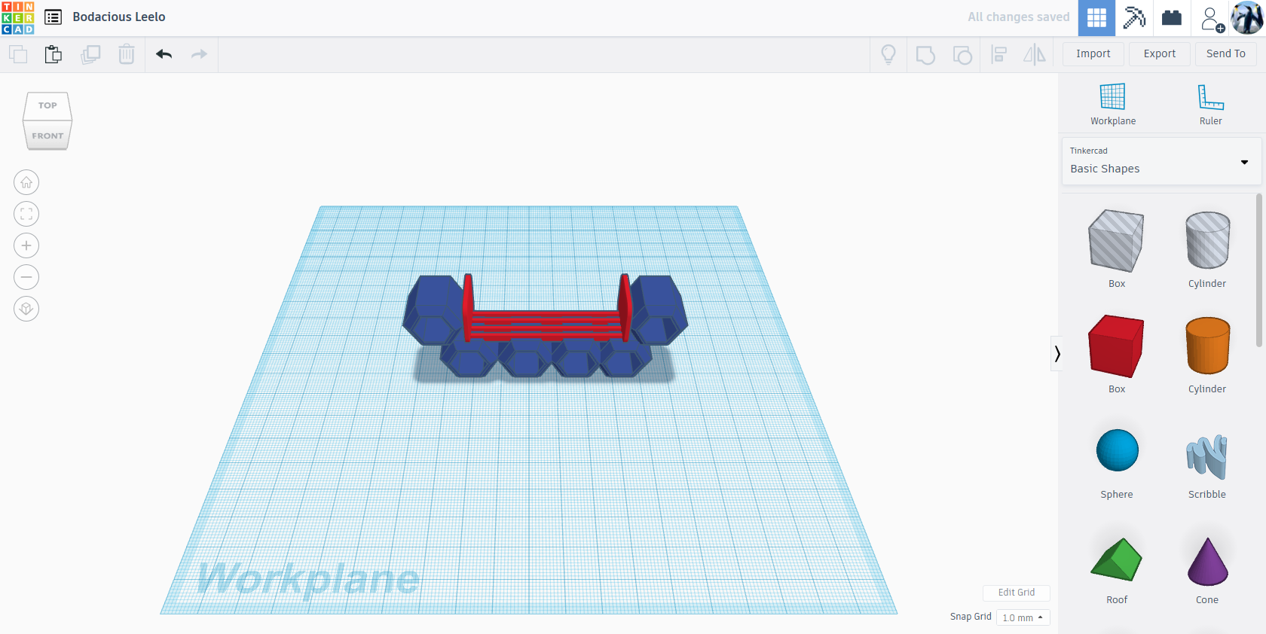The height and width of the screenshot is (634, 1266).
Task: Click the Duplicate and repeat icon
Action: point(90,54)
